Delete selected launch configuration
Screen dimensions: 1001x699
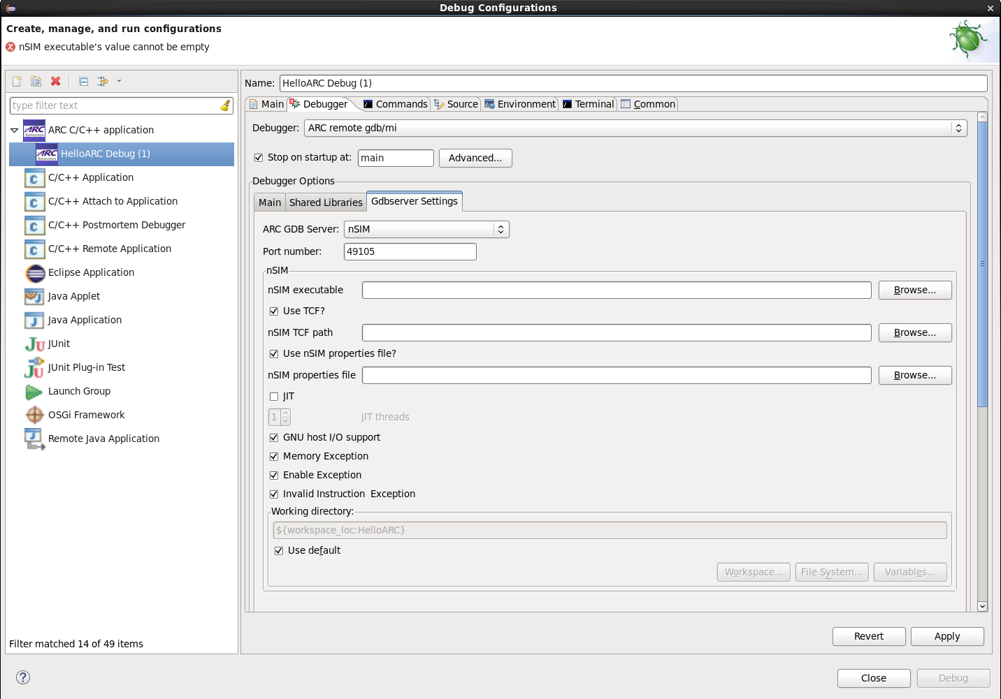[55, 81]
